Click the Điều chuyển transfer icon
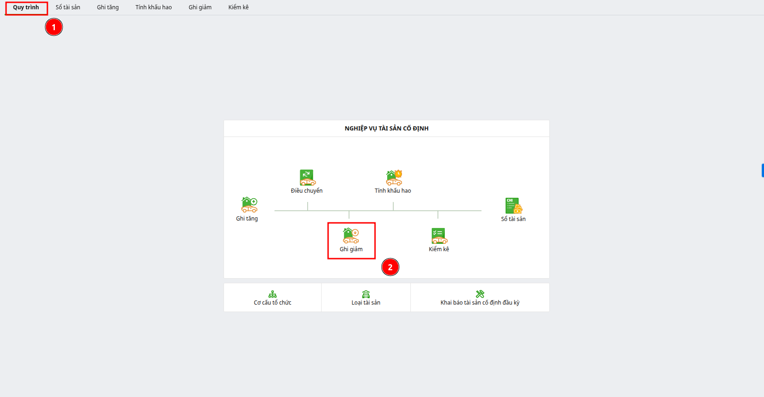 pos(307,177)
